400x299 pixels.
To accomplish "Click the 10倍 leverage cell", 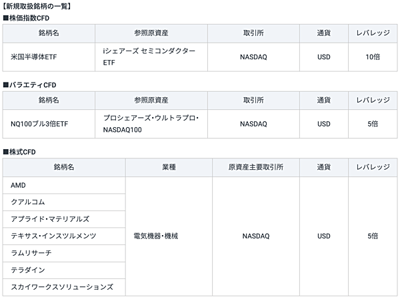I will [x=373, y=57].
